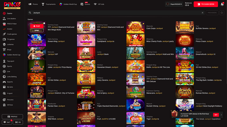The height and width of the screenshot is (127, 227).
Task: Open Lotto Betting section
Action: [10, 77]
